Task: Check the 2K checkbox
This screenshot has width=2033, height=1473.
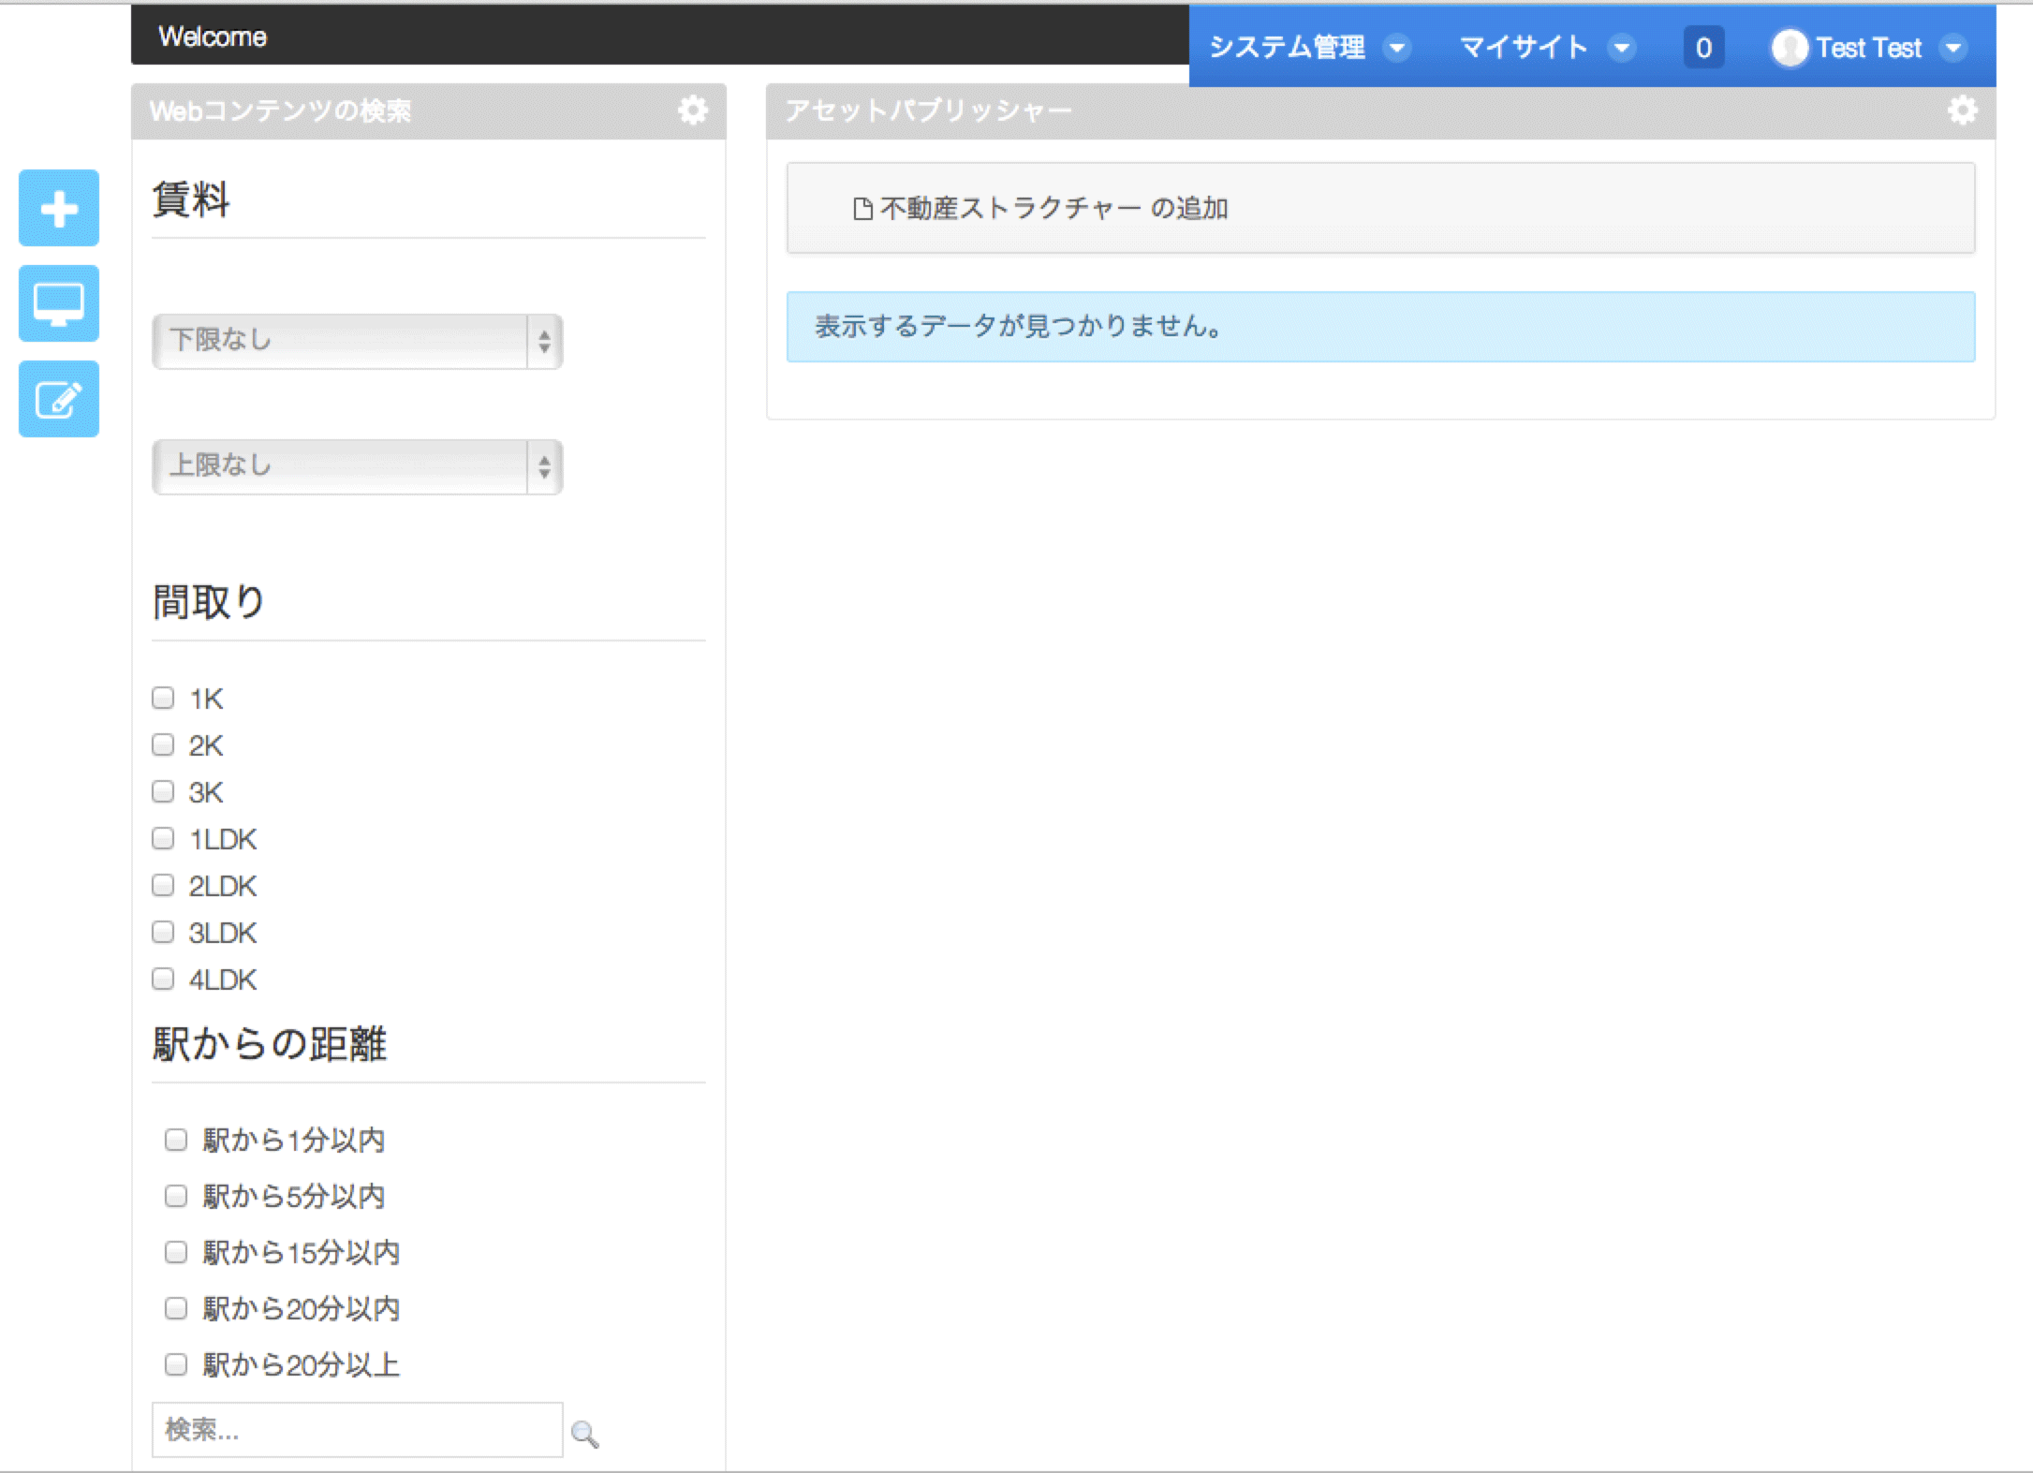Action: [163, 744]
